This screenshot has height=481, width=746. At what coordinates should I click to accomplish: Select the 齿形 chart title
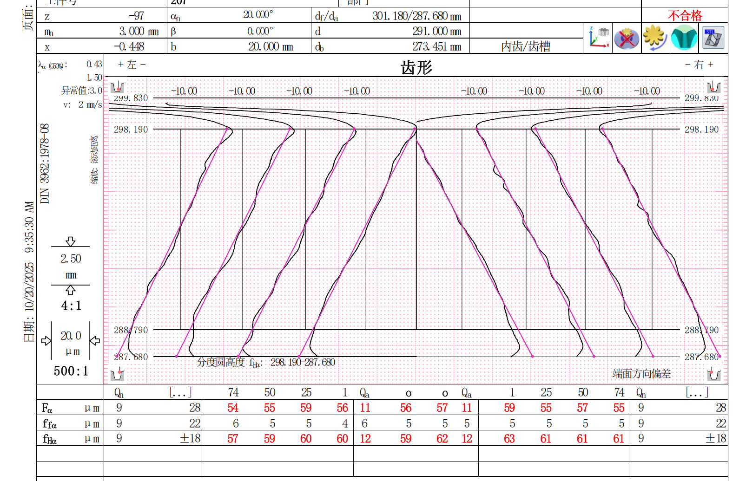coord(416,68)
